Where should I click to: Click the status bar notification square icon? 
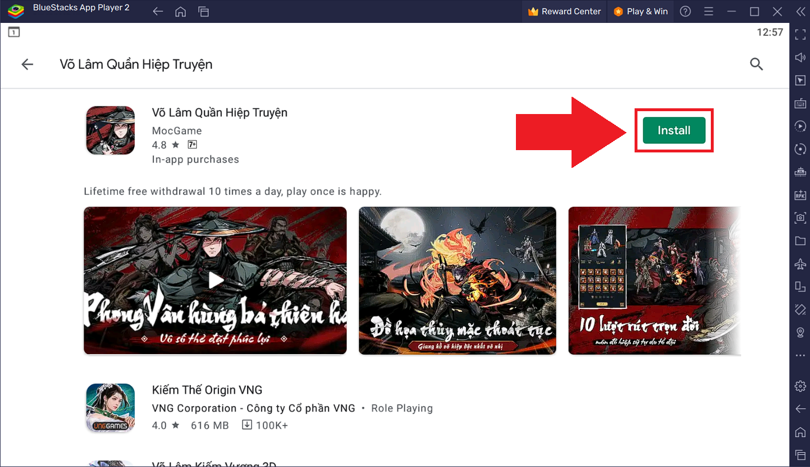(14, 32)
